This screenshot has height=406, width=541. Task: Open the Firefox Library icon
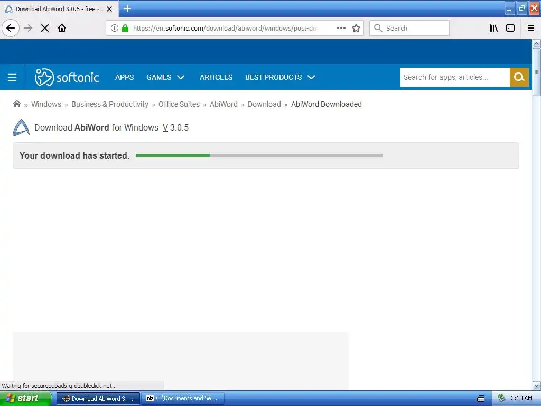(493, 28)
